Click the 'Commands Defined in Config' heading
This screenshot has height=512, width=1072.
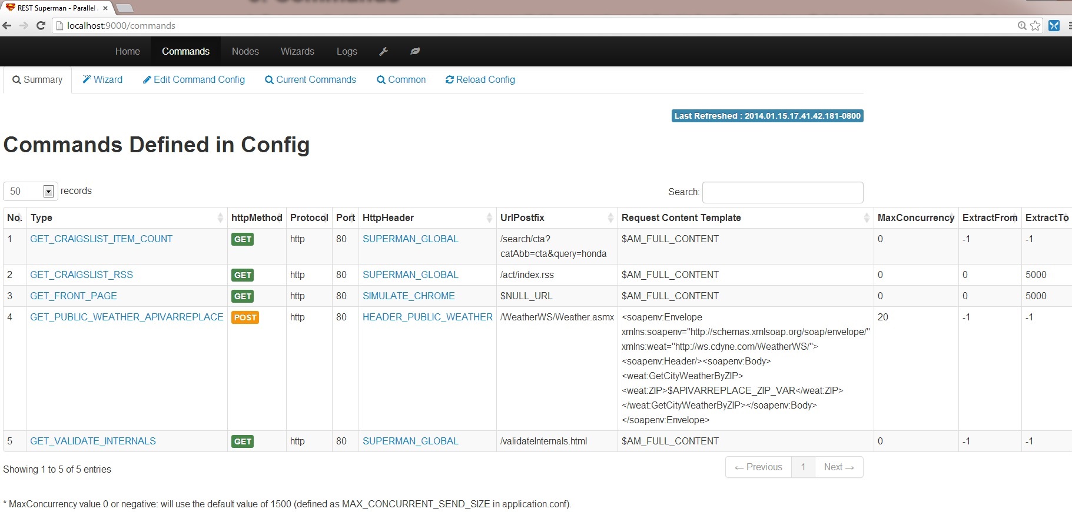click(x=157, y=145)
